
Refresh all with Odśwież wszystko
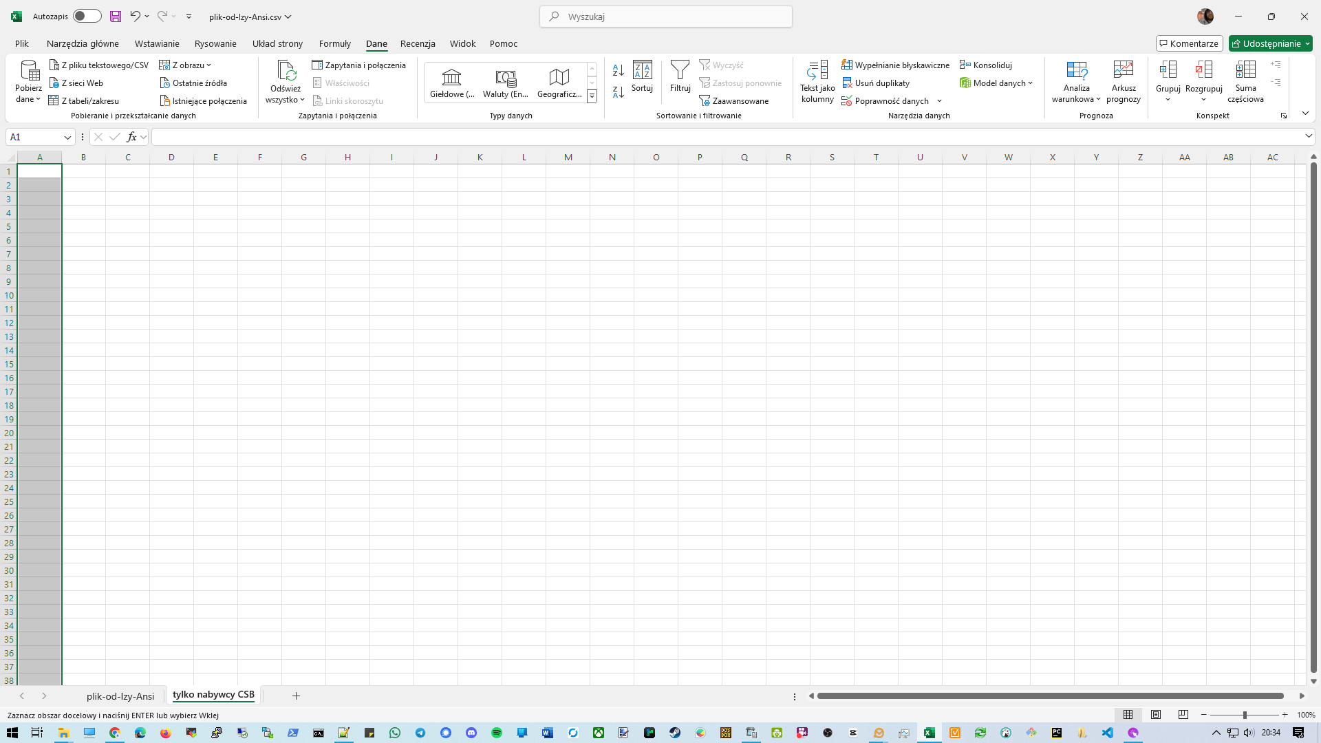point(285,81)
